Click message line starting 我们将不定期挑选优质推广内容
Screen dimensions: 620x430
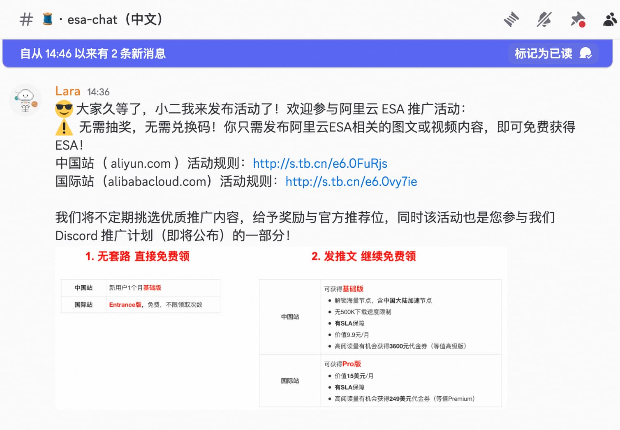[305, 217]
